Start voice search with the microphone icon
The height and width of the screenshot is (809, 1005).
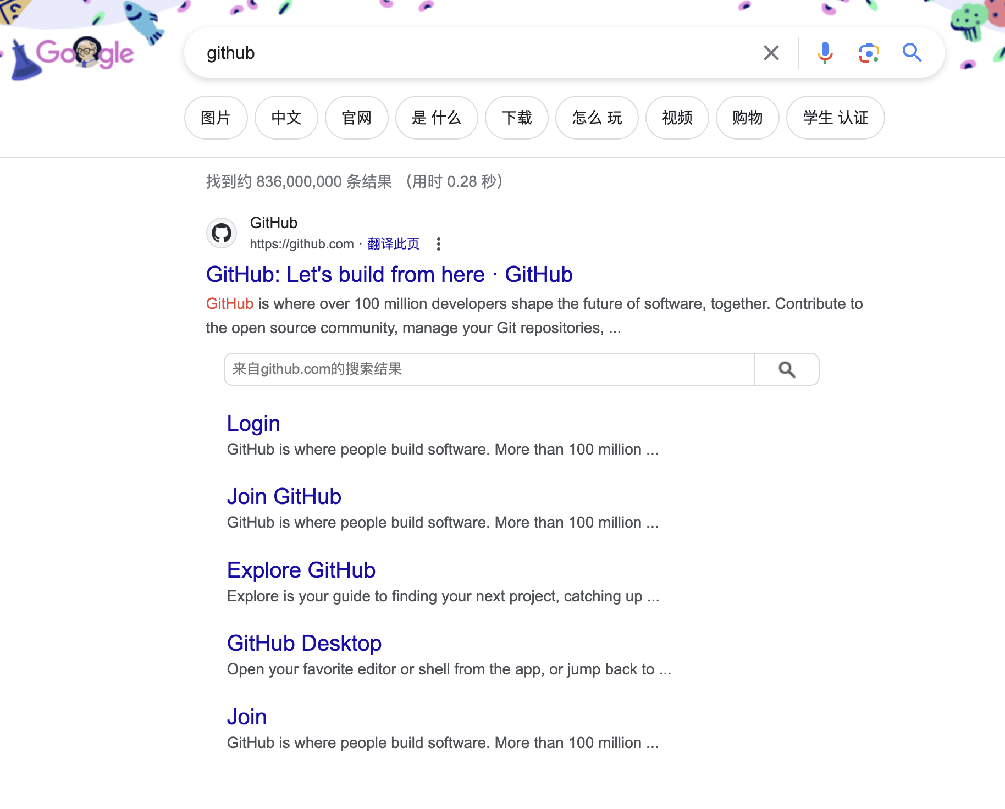825,53
